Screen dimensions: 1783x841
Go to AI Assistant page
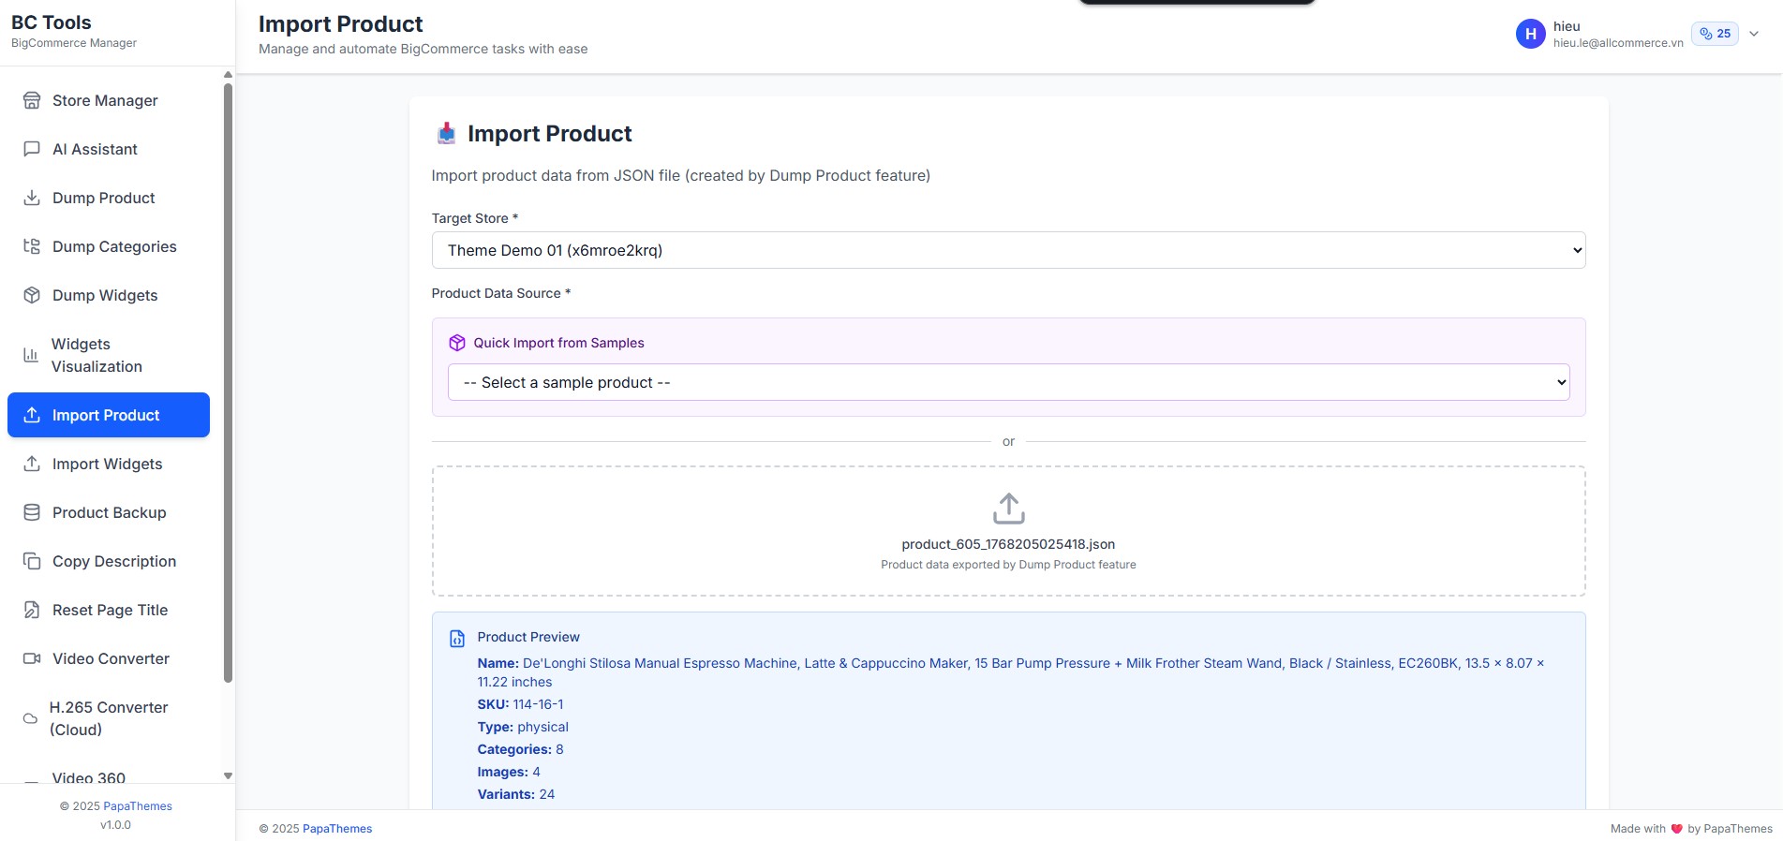109,149
